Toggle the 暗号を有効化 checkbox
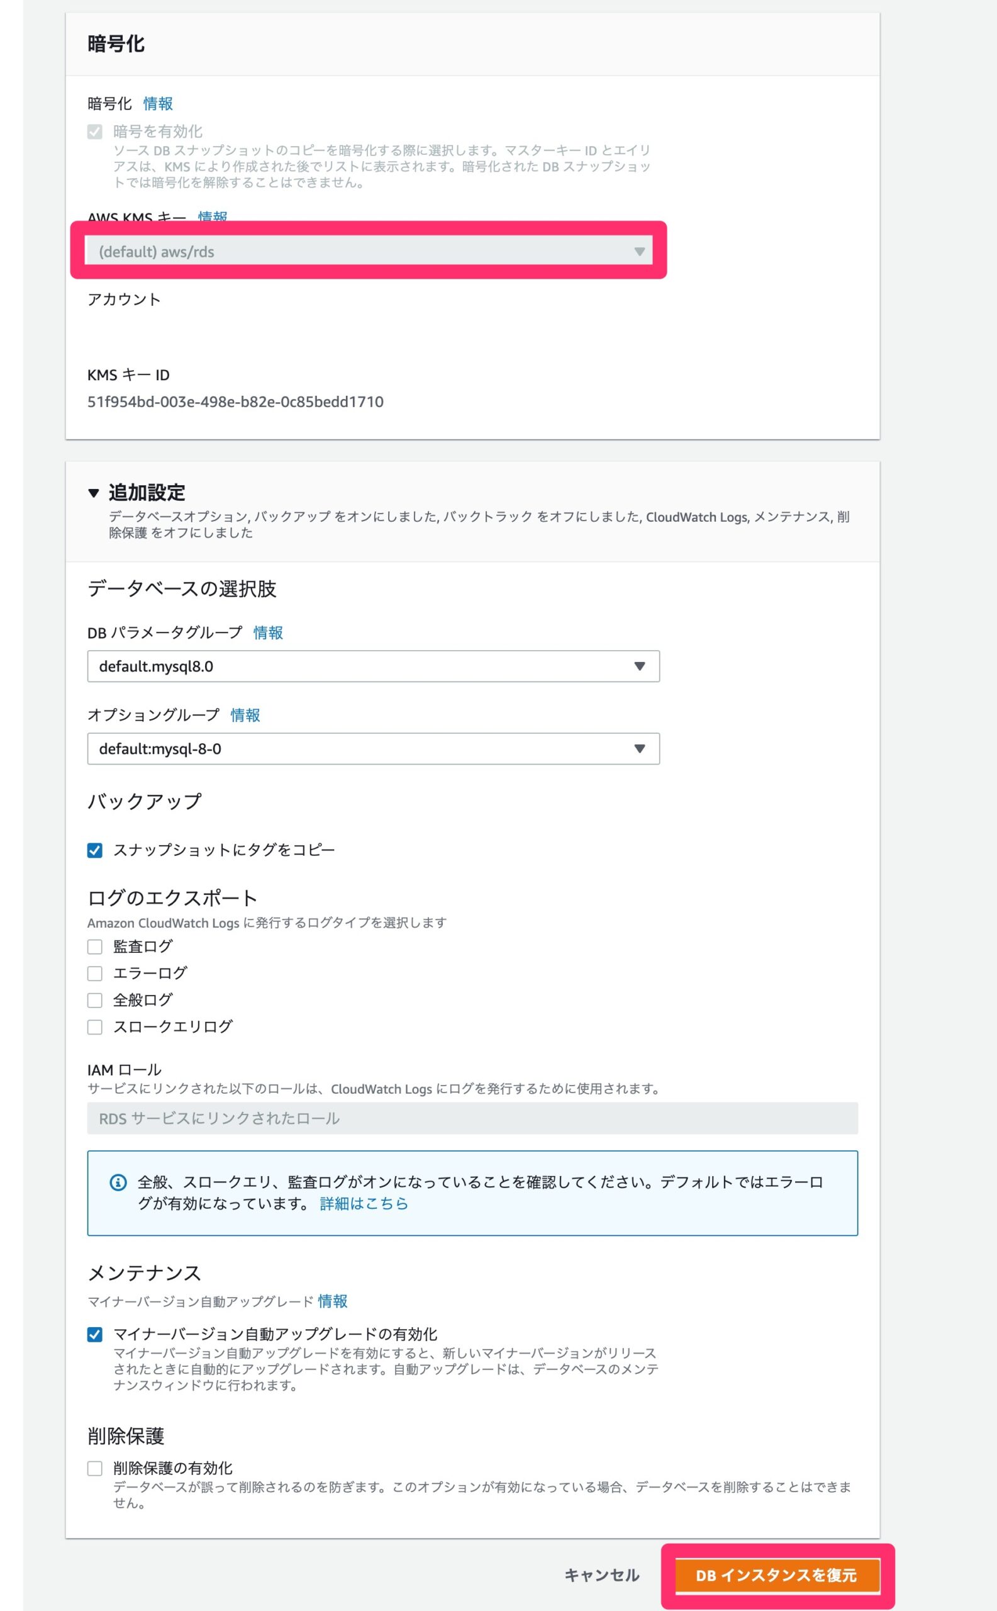This screenshot has height=1611, width=997. tap(95, 132)
